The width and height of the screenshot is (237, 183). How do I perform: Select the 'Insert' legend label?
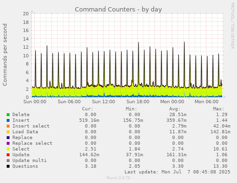point(21,120)
